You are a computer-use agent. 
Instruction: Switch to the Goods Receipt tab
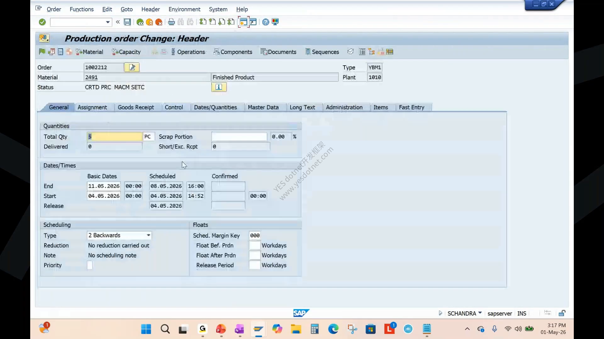(136, 107)
